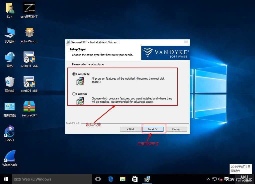The height and width of the screenshot is (184, 255).
Task: Click the network tray icon
Action: [x=214, y=179]
